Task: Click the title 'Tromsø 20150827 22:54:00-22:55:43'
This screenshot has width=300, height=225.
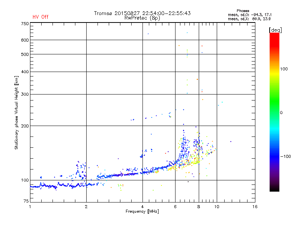Action: (142, 13)
